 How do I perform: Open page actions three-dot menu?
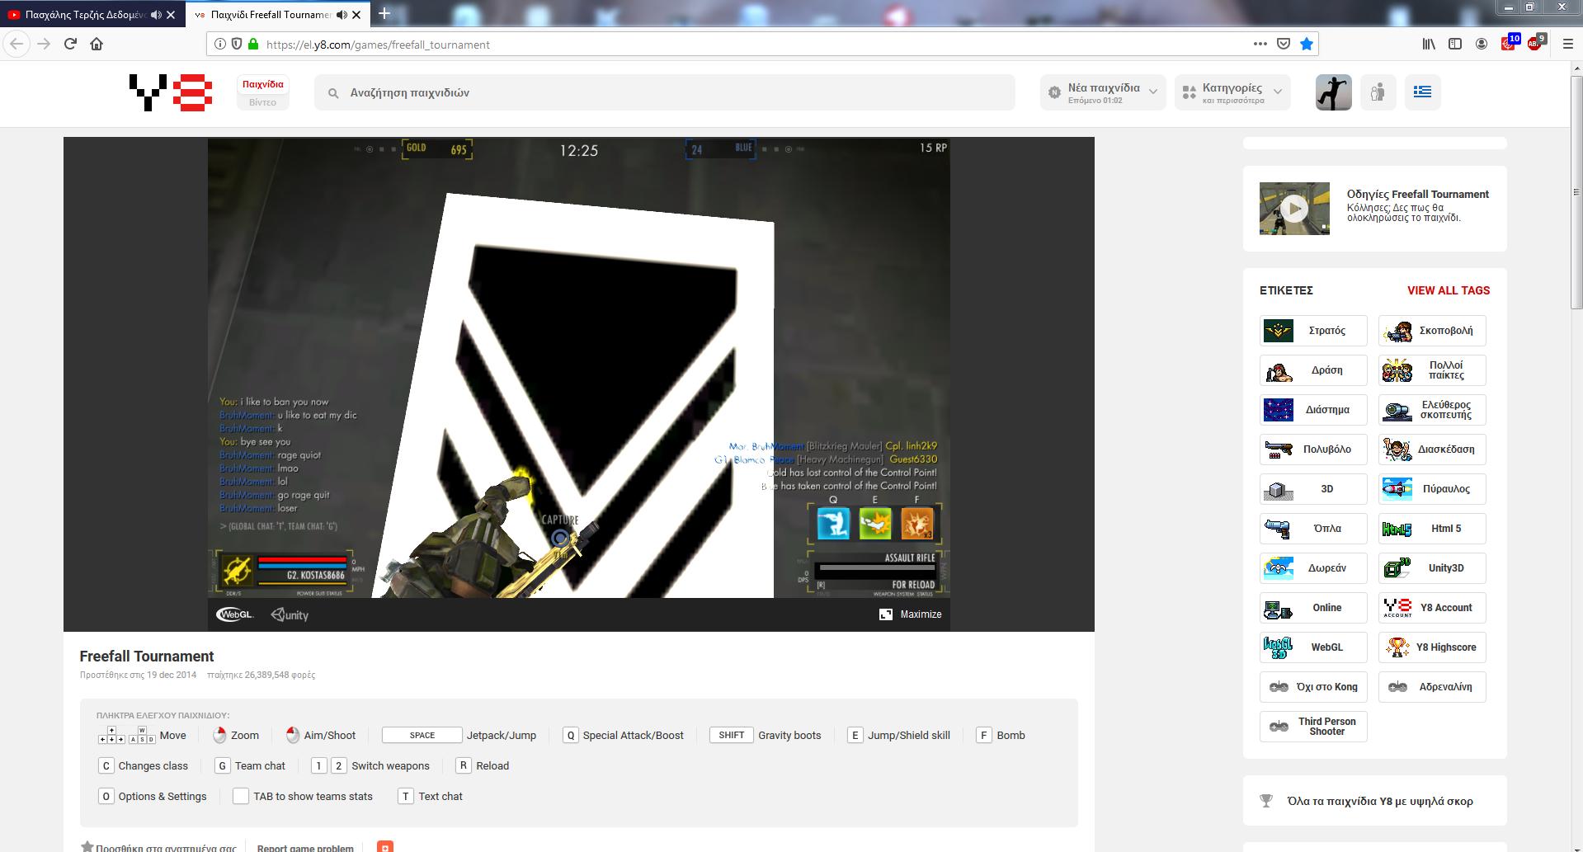pos(1260,44)
